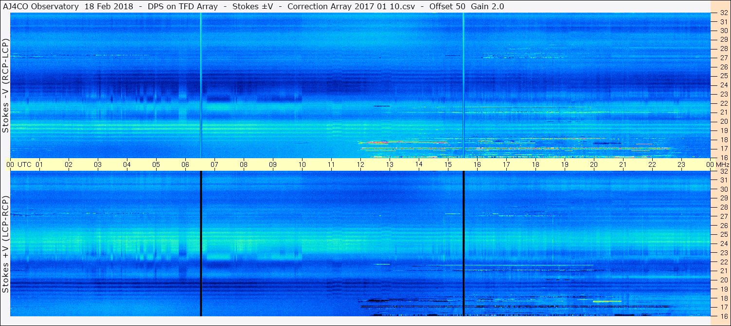Viewport: 731px width, 326px height.
Task: Click 16 MHz tick in Stokes +V panel
Action: click(x=723, y=316)
